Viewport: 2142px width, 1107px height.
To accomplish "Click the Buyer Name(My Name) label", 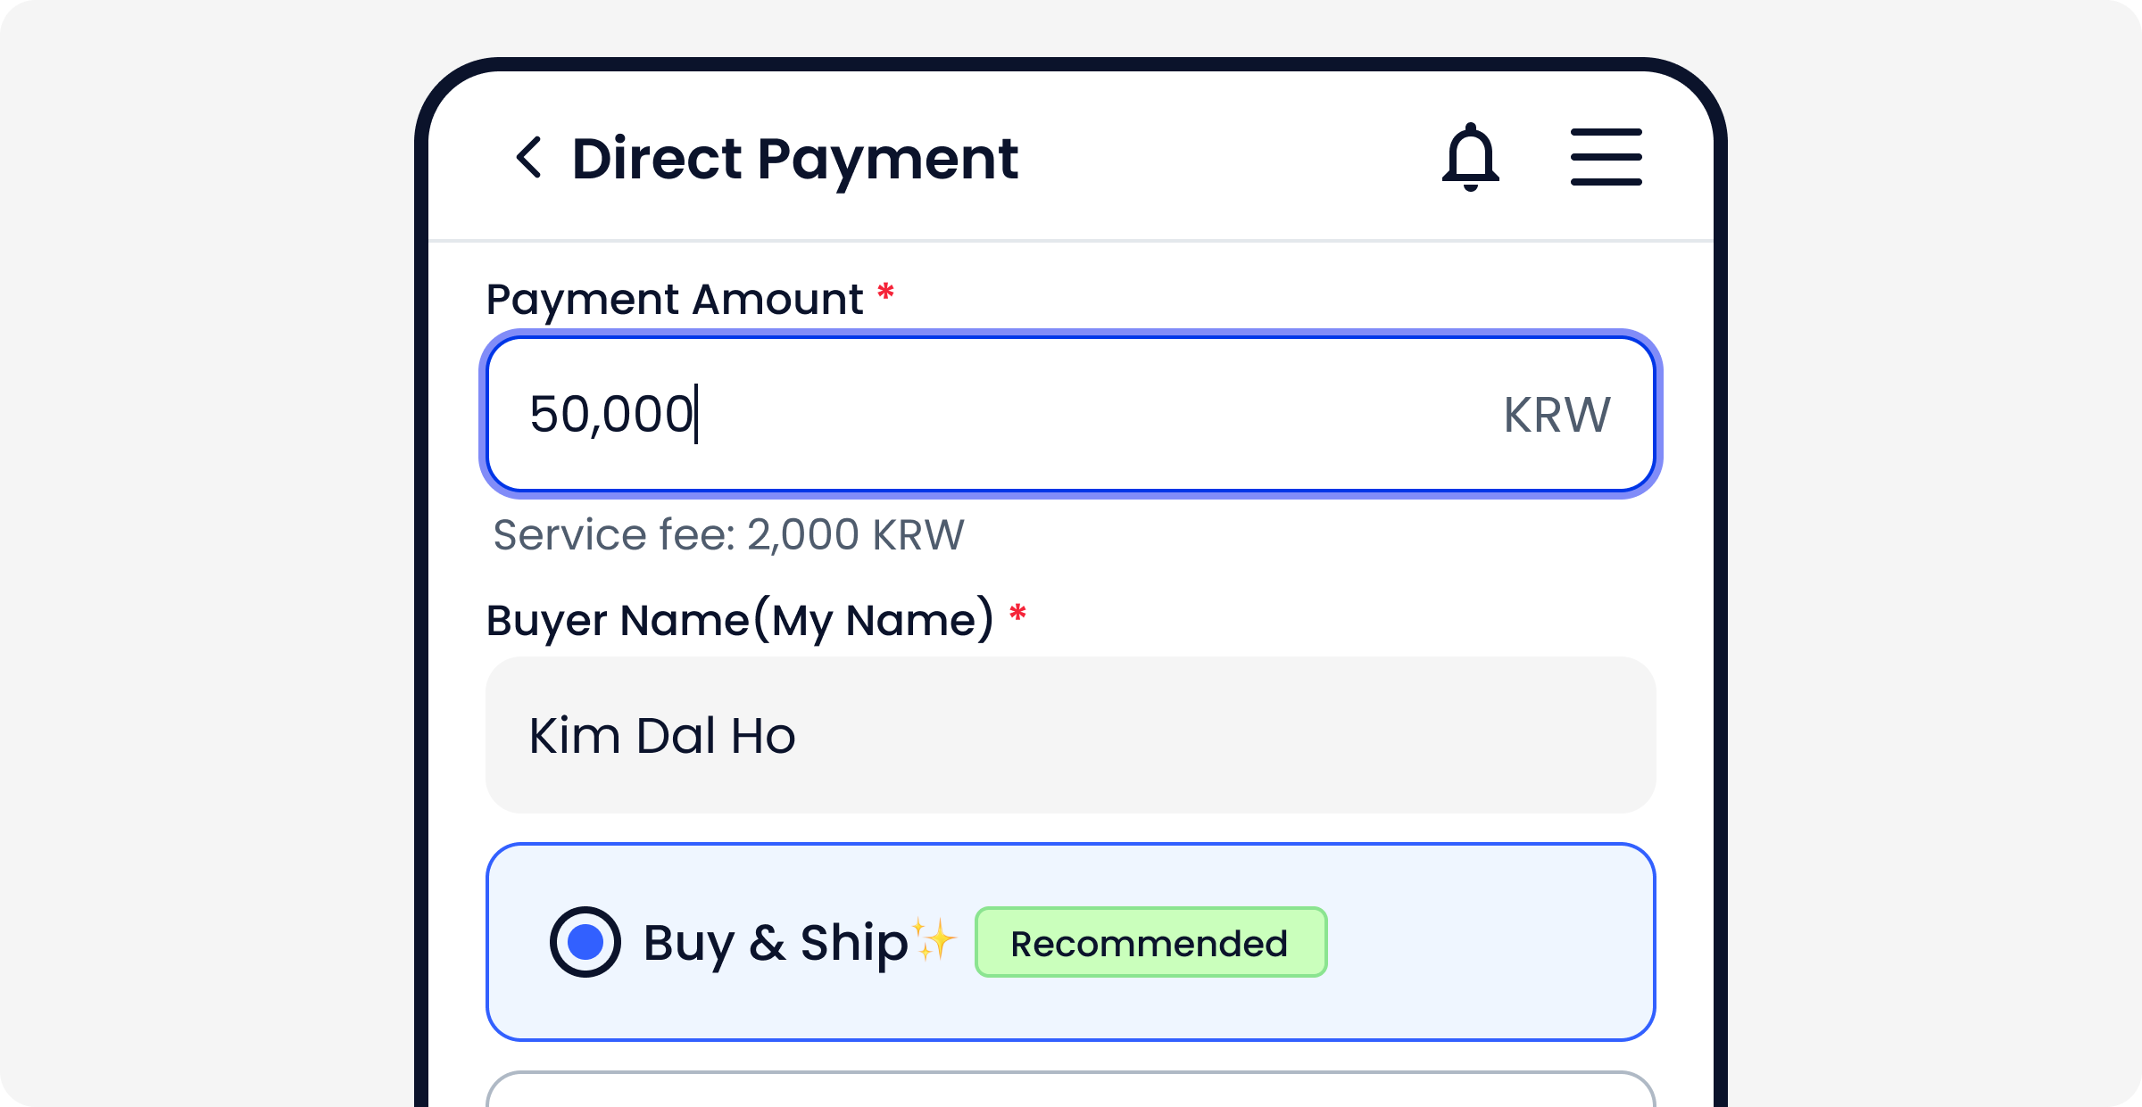I will pyautogui.click(x=739, y=620).
